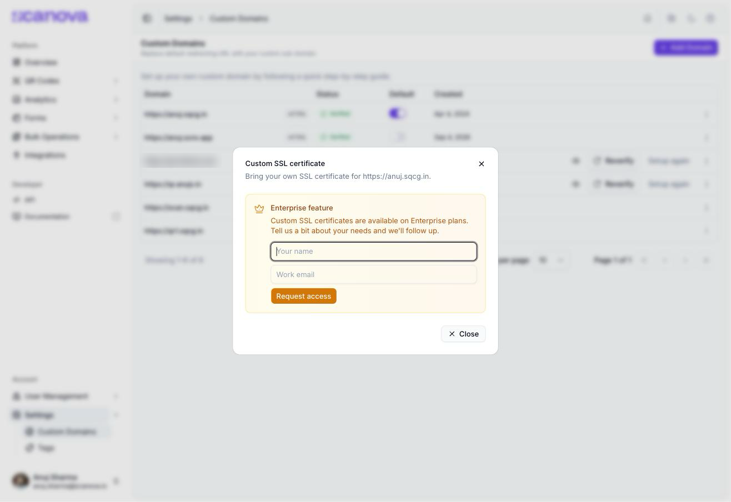The height and width of the screenshot is (502, 731).
Task: Click the Work email input field
Action: [374, 274]
